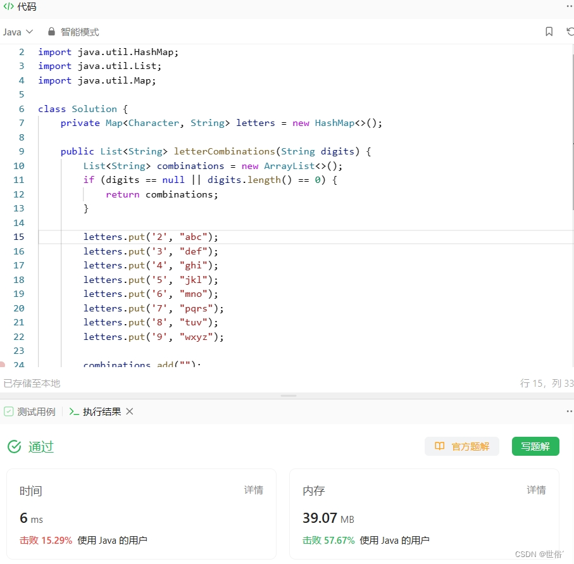Open the results panel more options menu

pyautogui.click(x=570, y=411)
